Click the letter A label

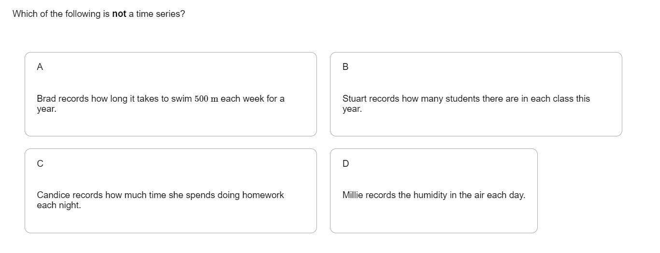(x=40, y=67)
